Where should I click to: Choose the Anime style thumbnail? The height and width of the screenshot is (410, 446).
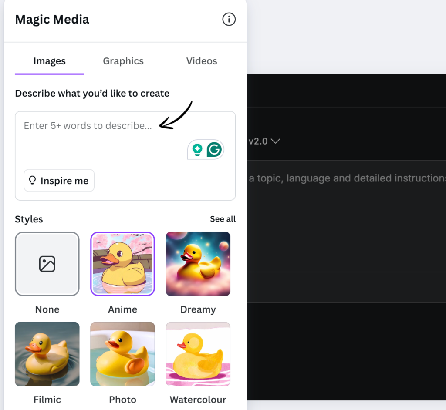[122, 264]
